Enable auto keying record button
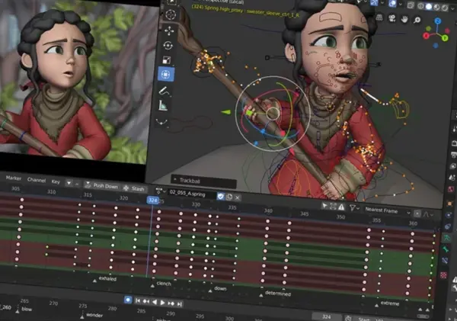Image resolution: width=457 pixels, height=321 pixels. coord(128,300)
